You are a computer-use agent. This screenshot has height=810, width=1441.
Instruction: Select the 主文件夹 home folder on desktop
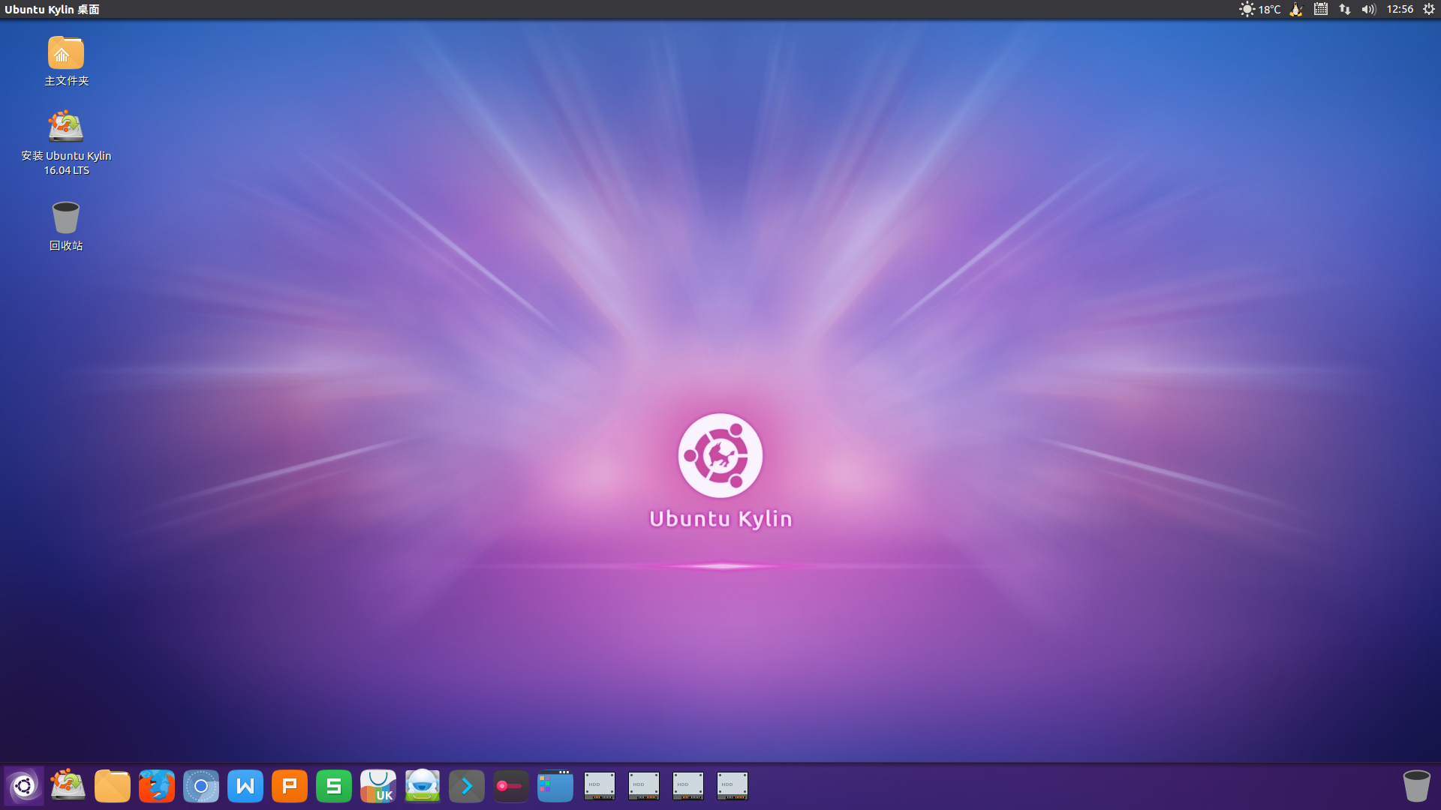[x=65, y=61]
